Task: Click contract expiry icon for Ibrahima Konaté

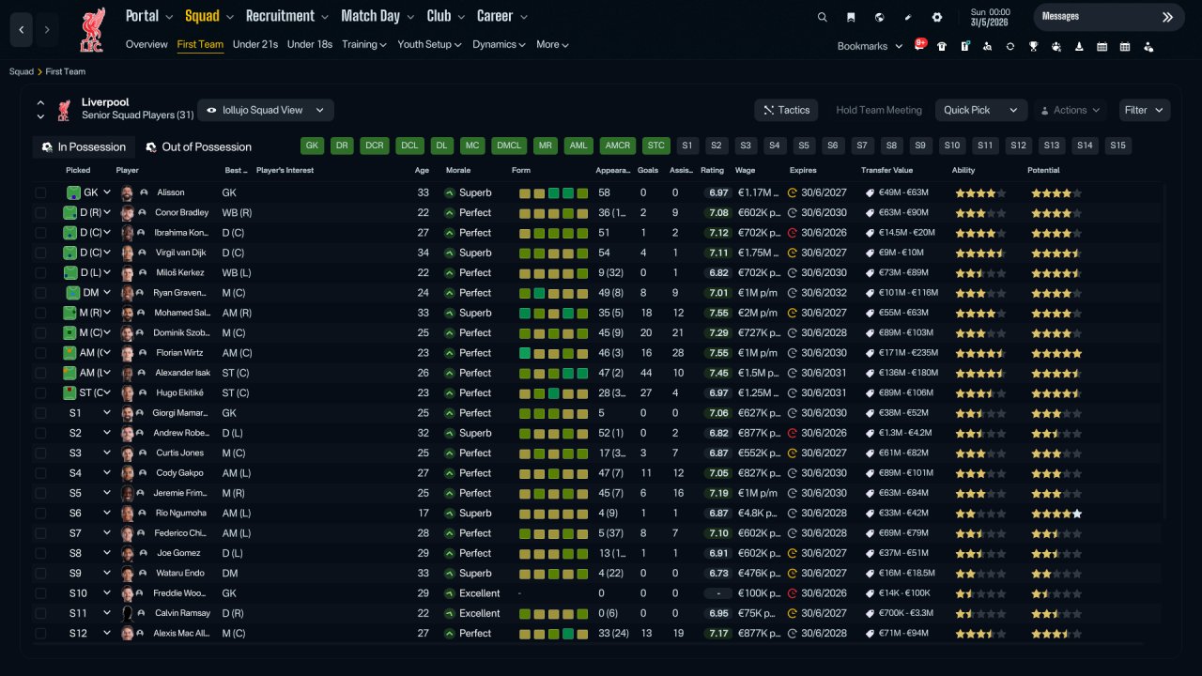Action: pyautogui.click(x=793, y=233)
